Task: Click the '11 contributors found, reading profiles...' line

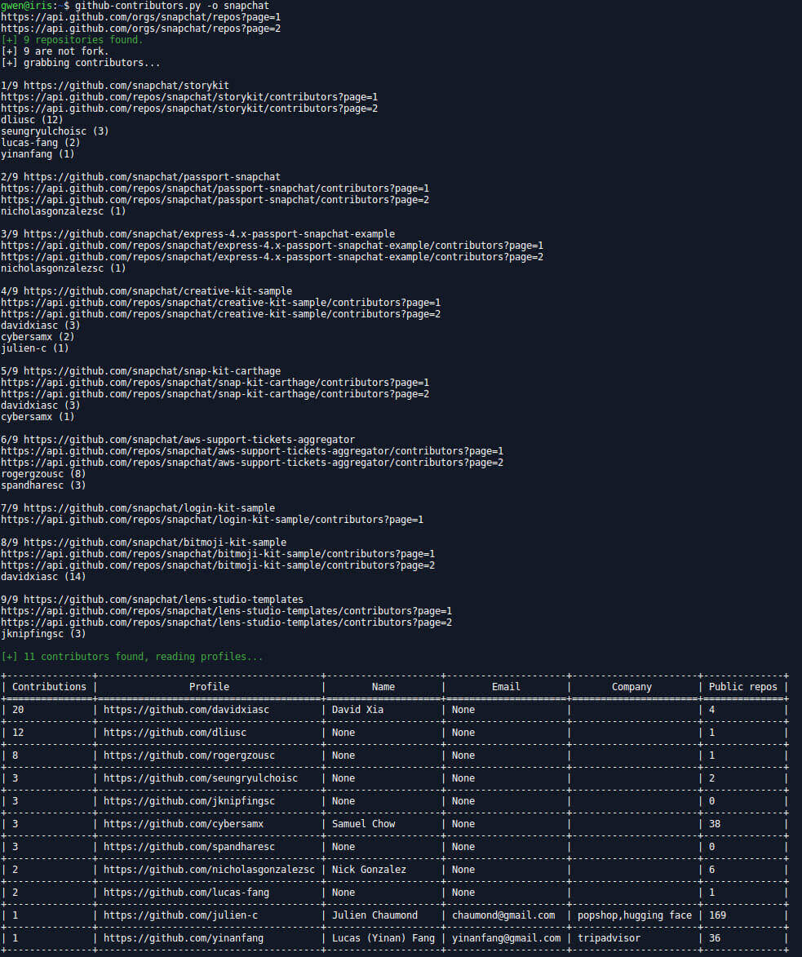Action: (x=132, y=657)
